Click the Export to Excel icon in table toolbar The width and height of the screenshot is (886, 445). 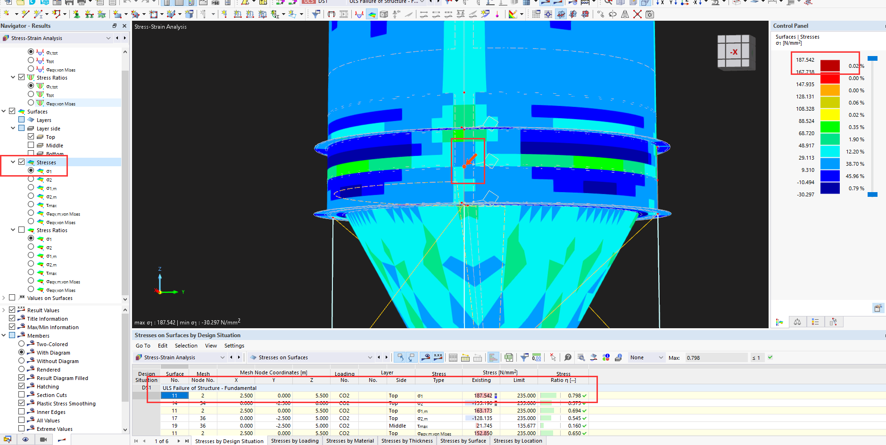[508, 357]
